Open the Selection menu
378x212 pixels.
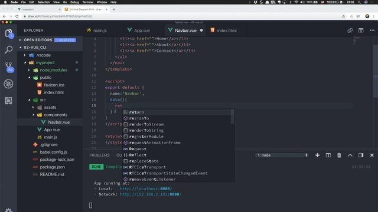(x=44, y=2)
